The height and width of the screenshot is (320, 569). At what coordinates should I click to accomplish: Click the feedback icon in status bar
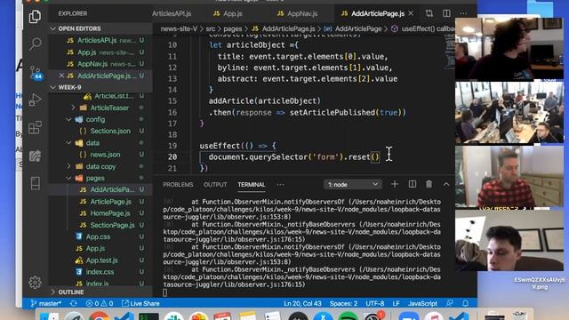pos(449,303)
